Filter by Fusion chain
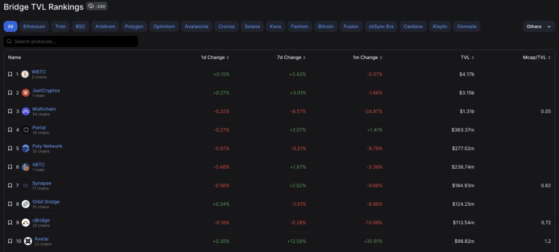Image resolution: width=559 pixels, height=252 pixels. (x=351, y=27)
